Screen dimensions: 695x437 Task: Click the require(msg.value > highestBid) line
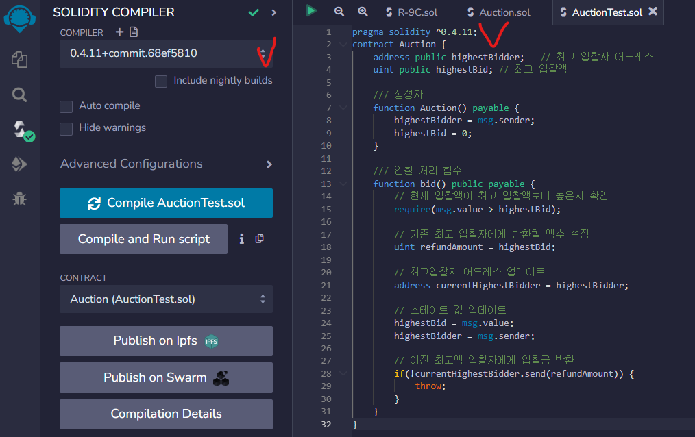click(477, 209)
